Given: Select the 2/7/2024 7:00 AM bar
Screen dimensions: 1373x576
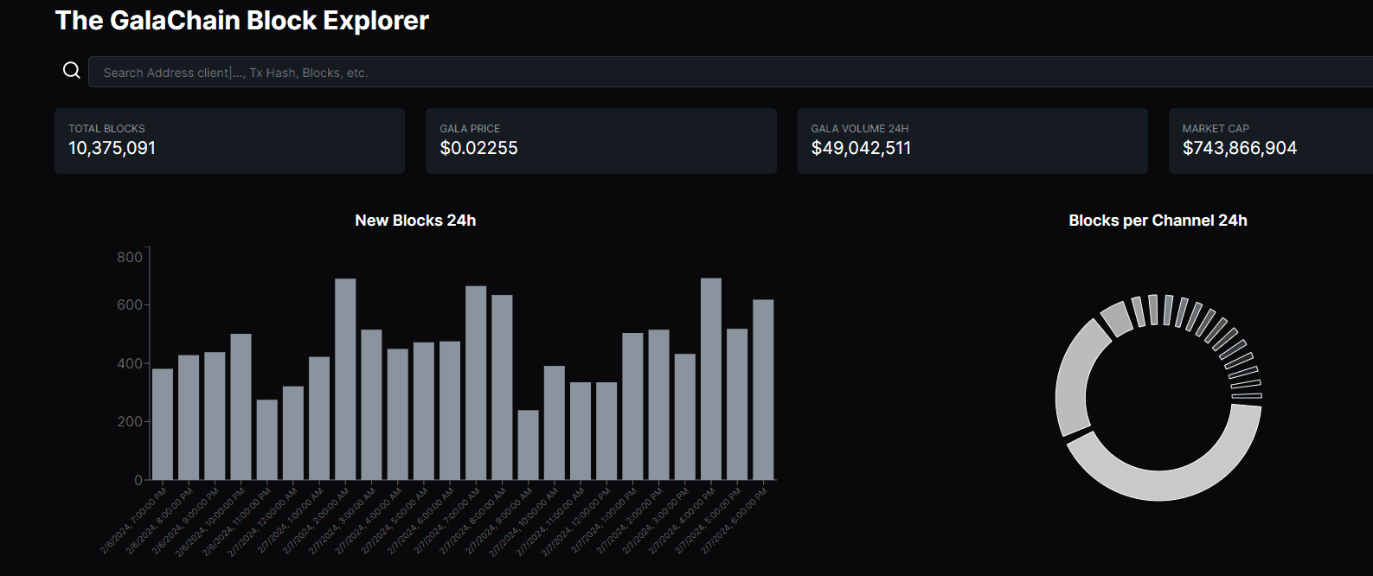Looking at the screenshot, I should 476,382.
